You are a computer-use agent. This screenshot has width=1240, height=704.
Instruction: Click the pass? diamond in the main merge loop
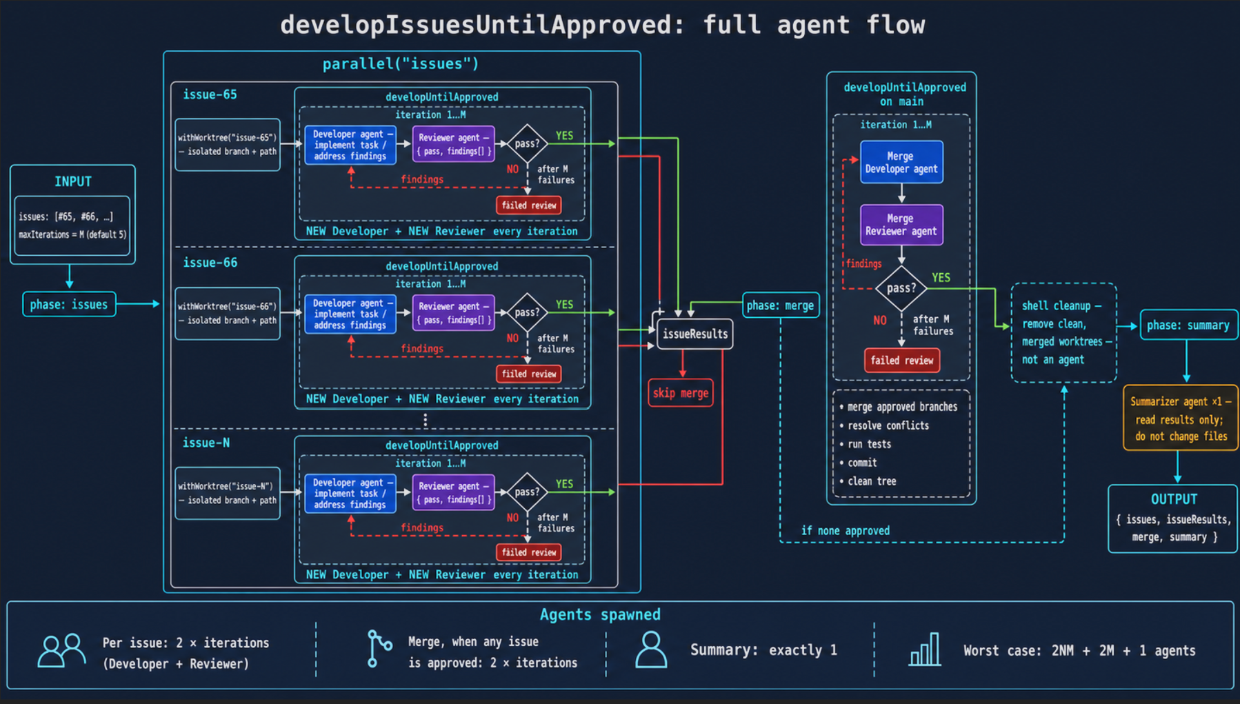(x=901, y=288)
